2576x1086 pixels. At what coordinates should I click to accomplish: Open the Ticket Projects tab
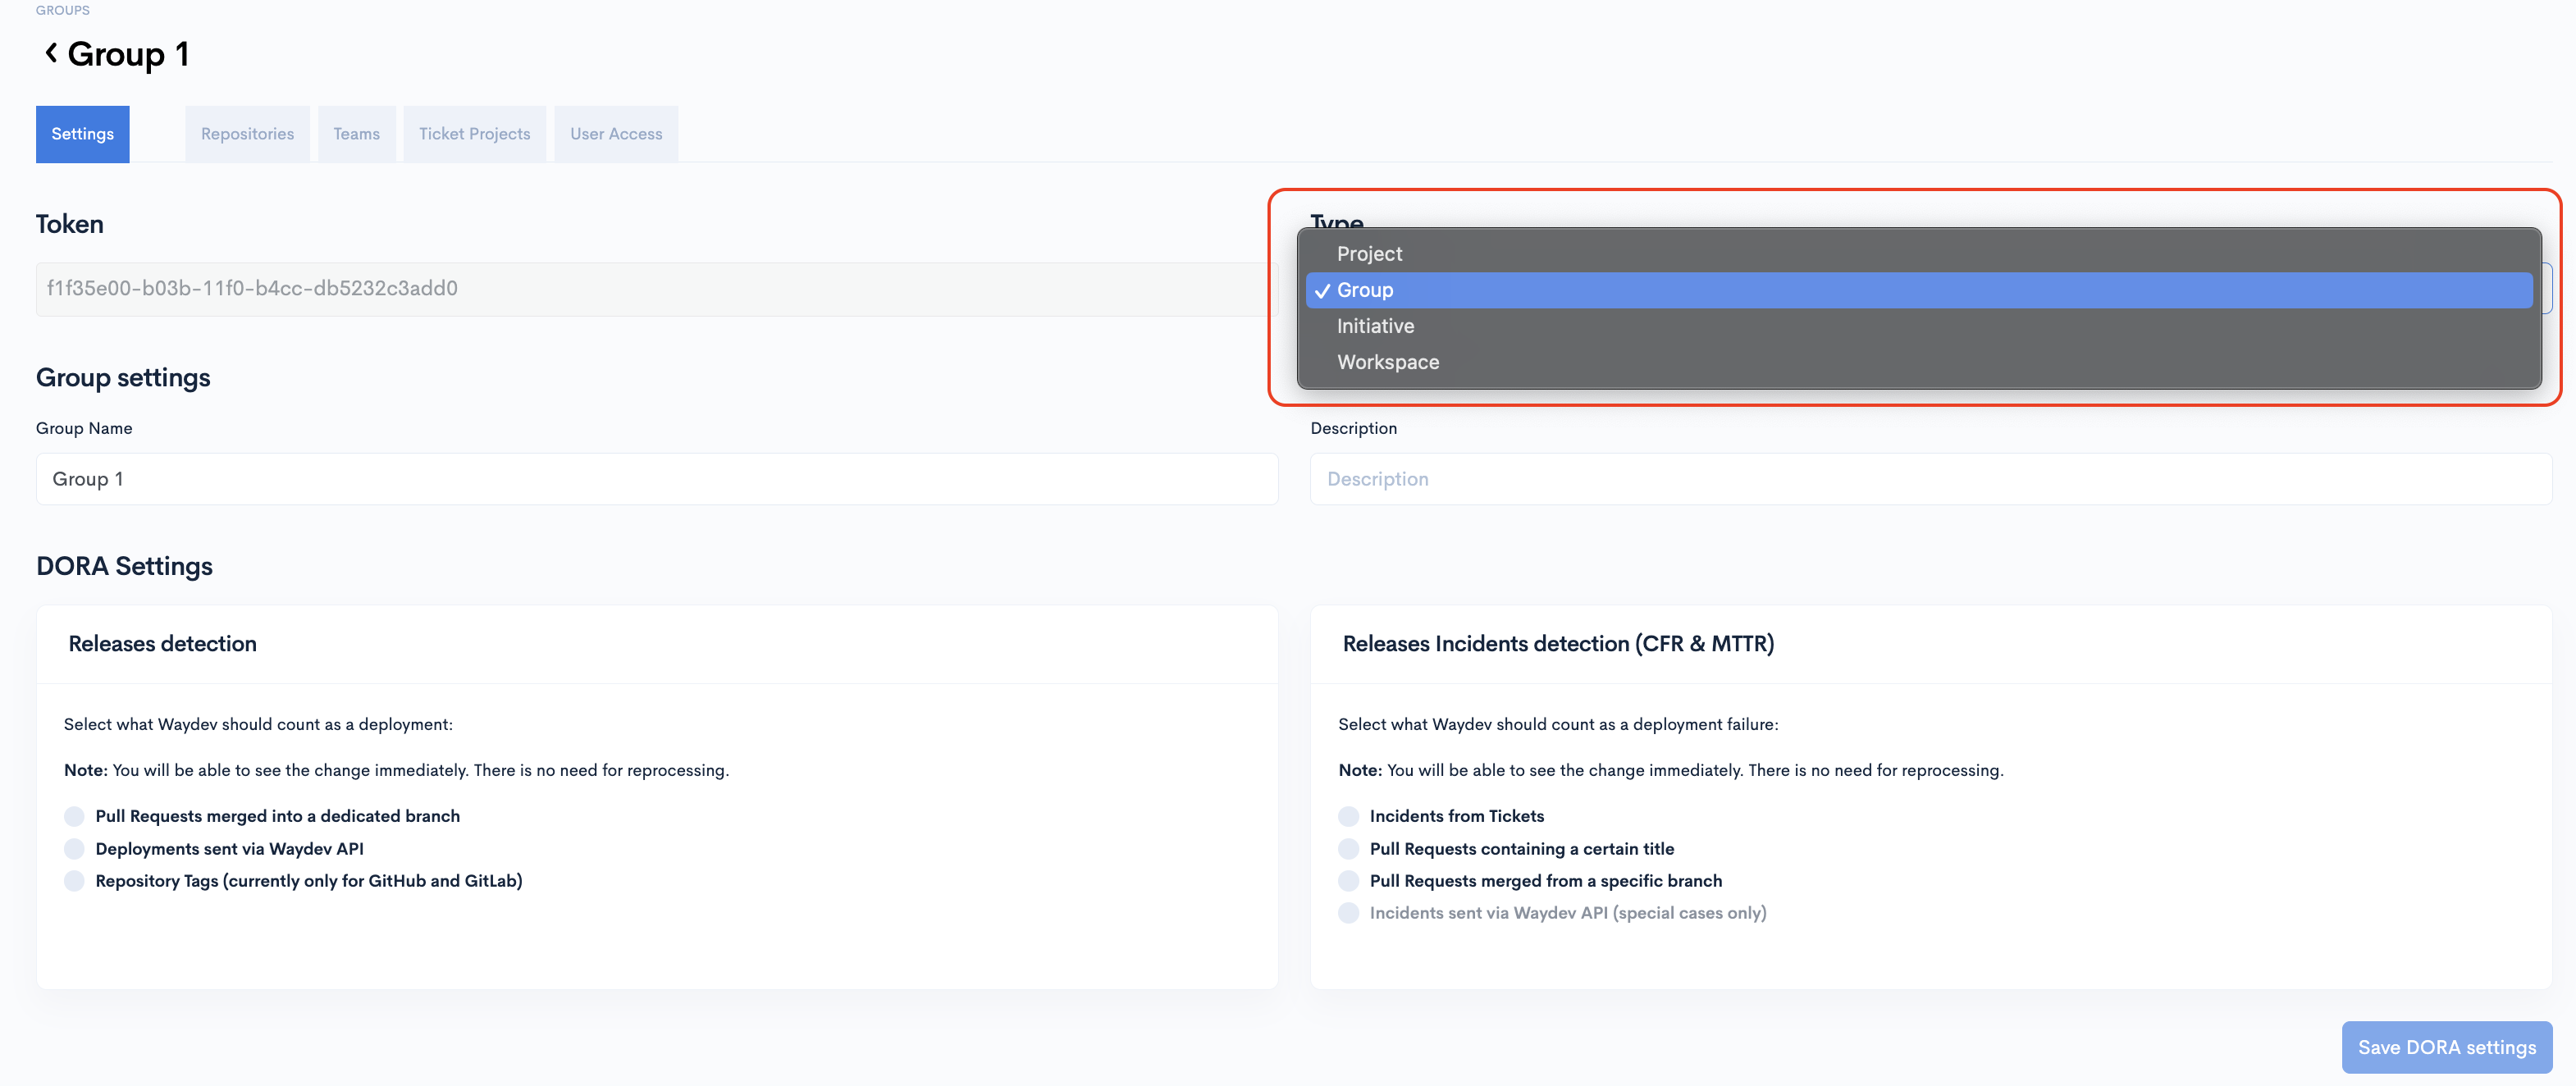coord(474,134)
